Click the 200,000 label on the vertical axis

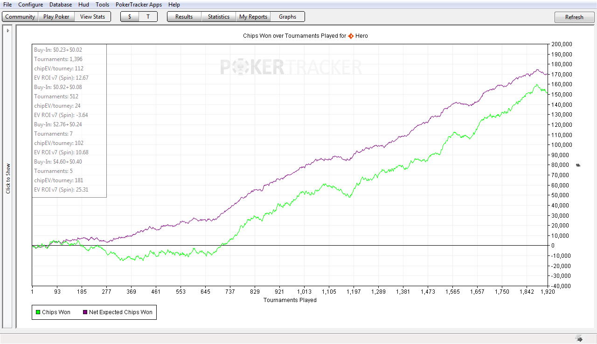click(x=562, y=44)
